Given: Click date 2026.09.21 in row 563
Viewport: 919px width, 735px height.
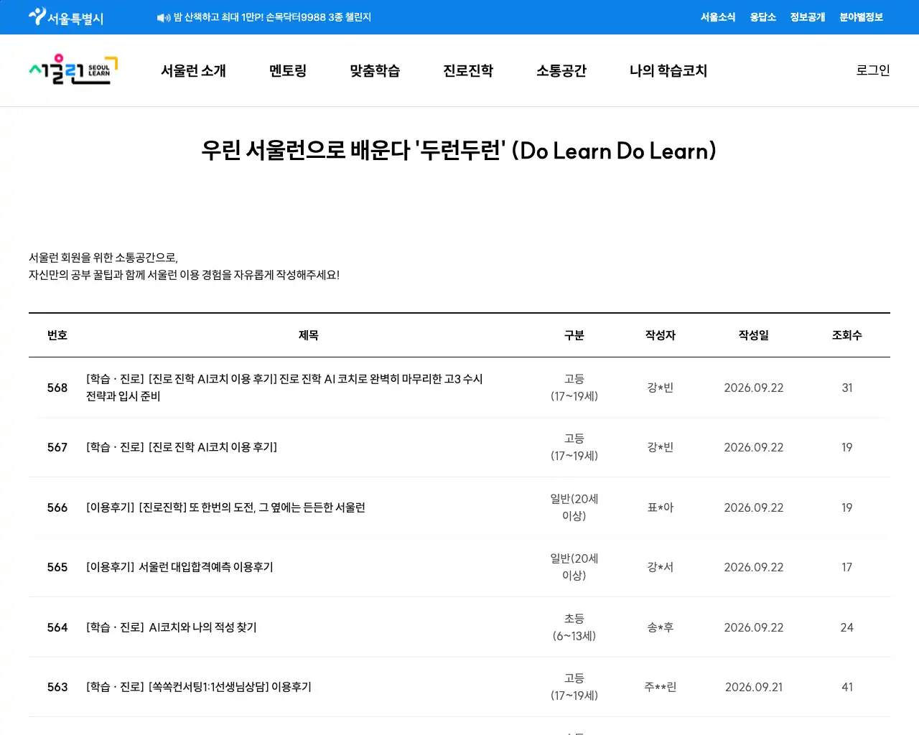Looking at the screenshot, I should click(x=754, y=687).
